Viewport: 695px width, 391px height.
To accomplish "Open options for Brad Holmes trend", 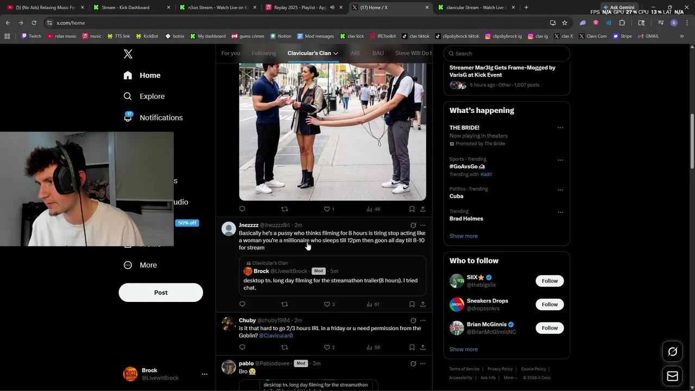I will point(560,212).
